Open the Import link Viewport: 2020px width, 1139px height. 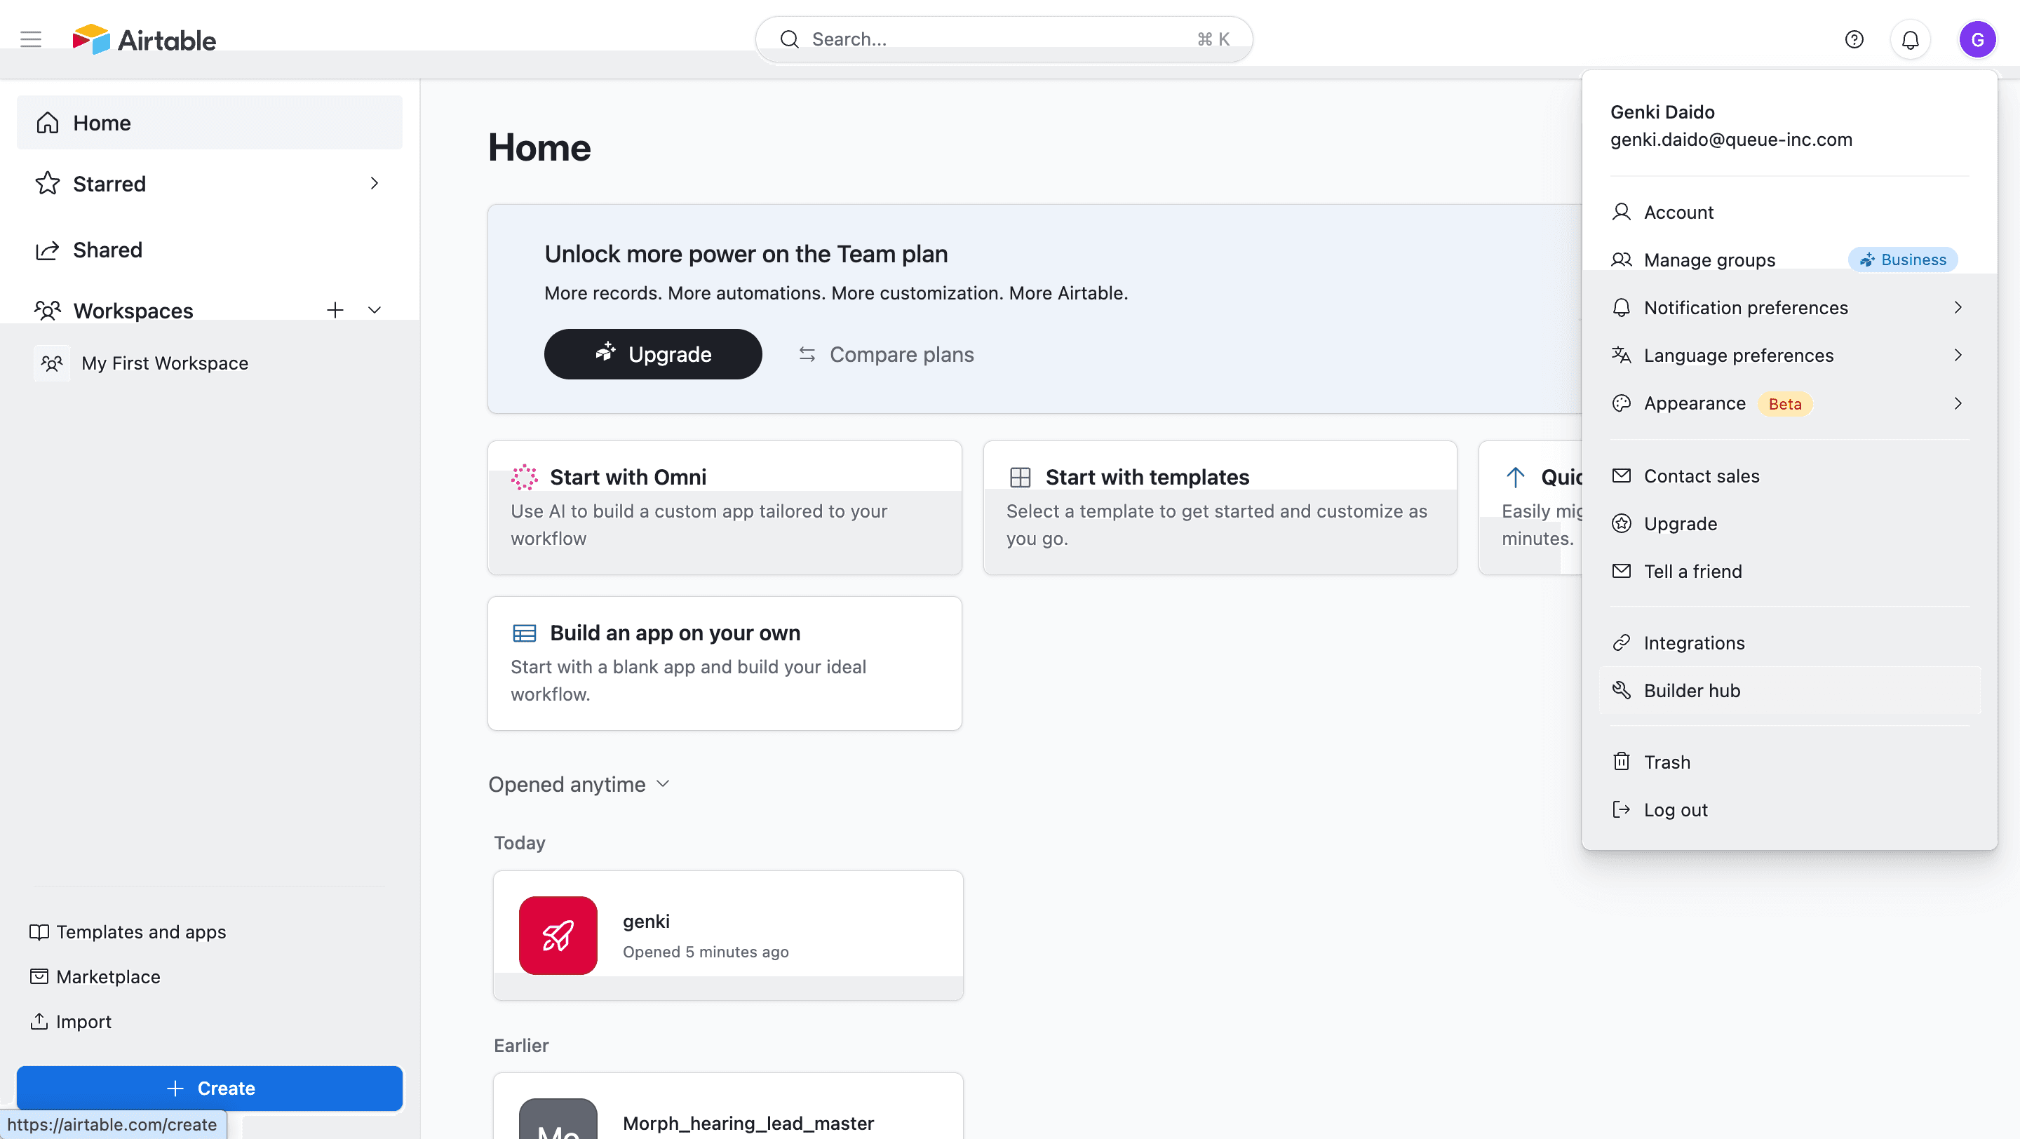(71, 1020)
